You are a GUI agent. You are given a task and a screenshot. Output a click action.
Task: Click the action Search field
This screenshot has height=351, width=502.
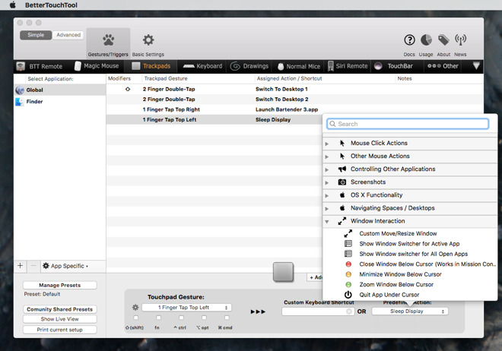pos(408,124)
